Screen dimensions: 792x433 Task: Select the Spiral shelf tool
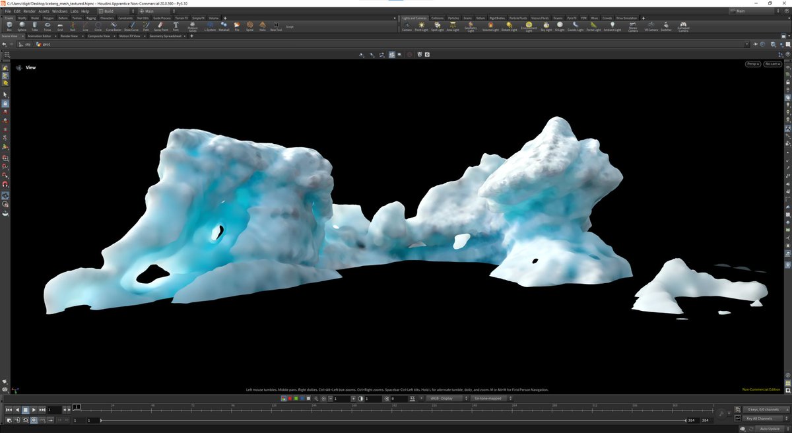249,26
